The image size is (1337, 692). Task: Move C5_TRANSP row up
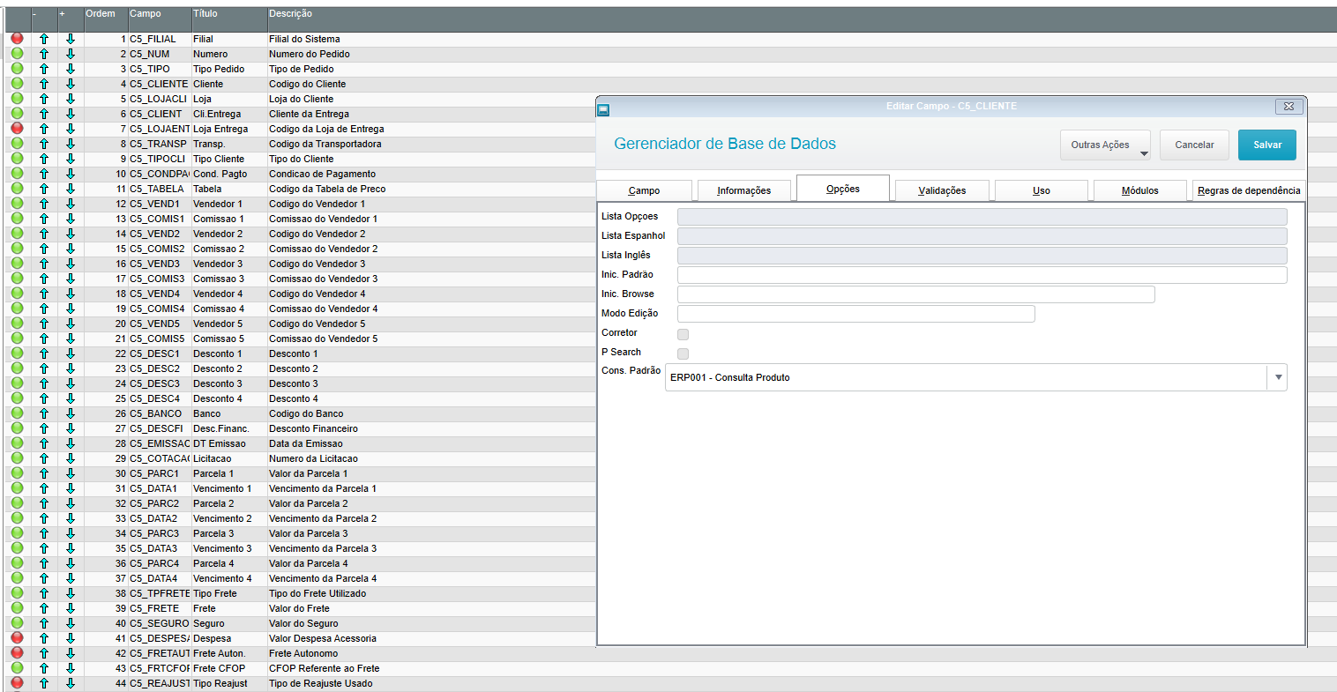pyautogui.click(x=44, y=144)
